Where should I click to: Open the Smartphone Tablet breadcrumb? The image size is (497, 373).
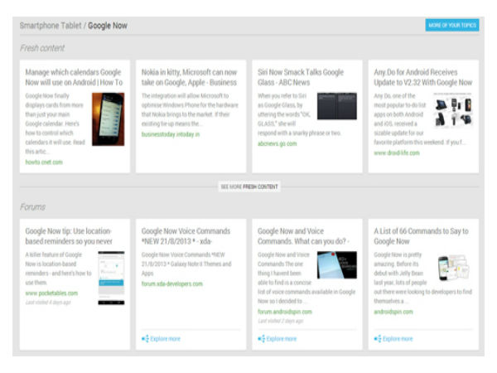pos(51,26)
